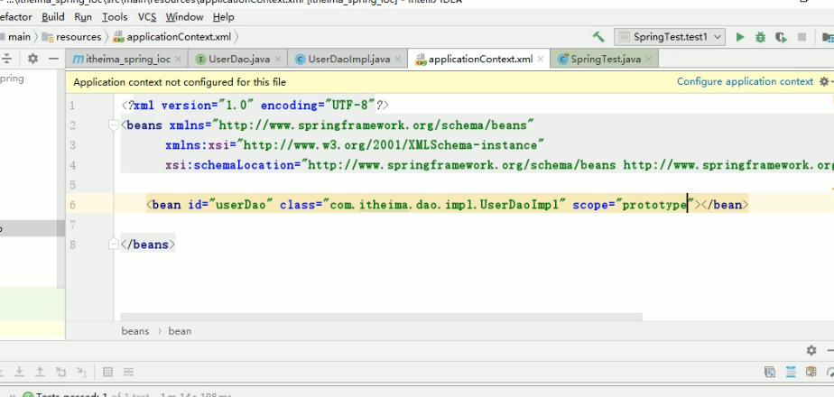The image size is (834, 397).
Task: Click the resources folder breadcrumb icon
Action: tap(47, 37)
